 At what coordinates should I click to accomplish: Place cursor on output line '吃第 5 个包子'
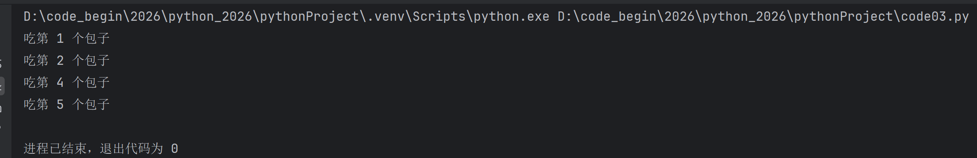click(67, 105)
